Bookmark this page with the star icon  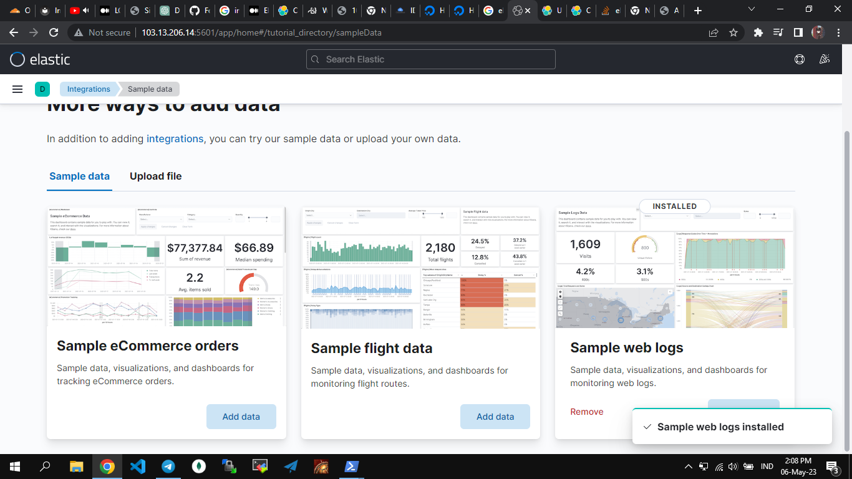click(x=733, y=32)
